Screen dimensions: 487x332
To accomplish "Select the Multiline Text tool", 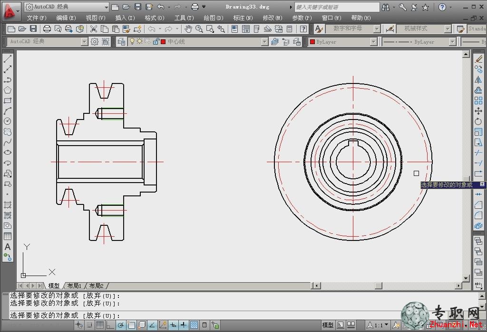I will [8, 247].
